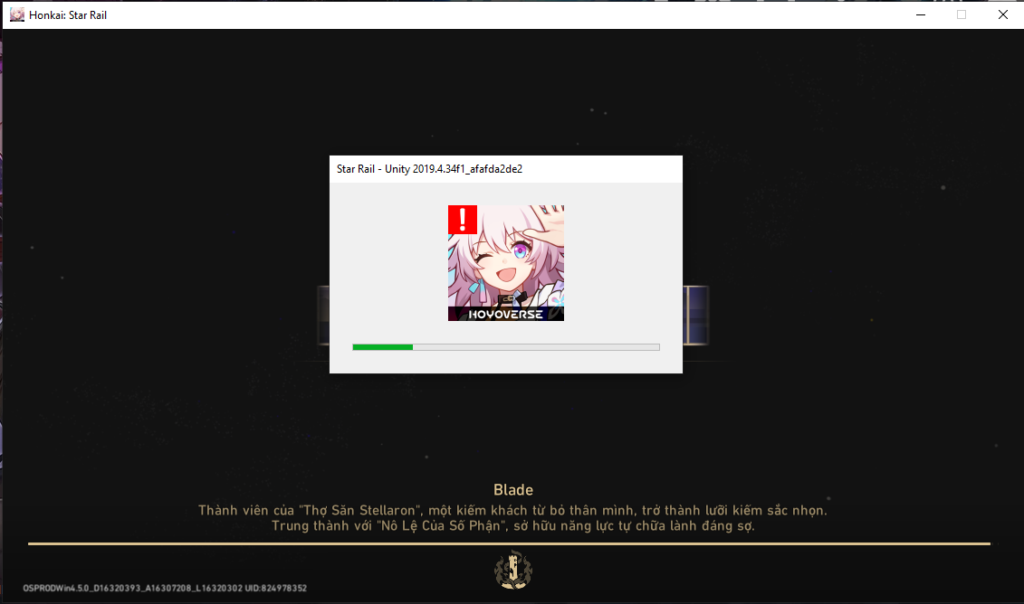Close the Honkai: Star Rail window

pos(1003,14)
